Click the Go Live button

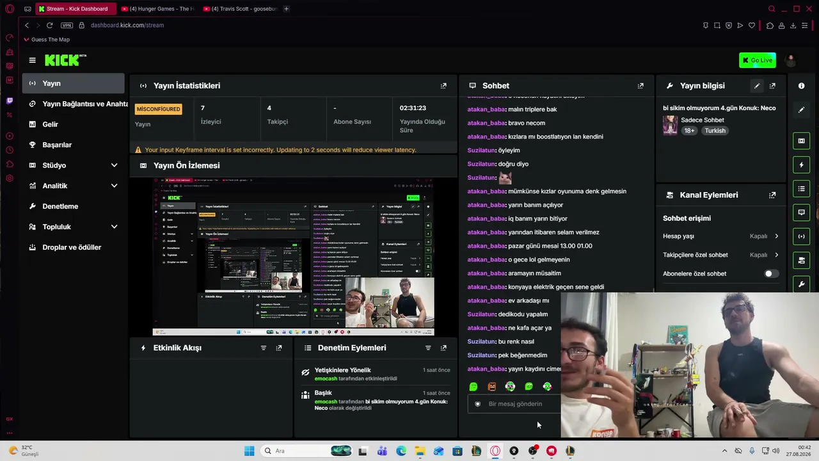click(x=757, y=60)
